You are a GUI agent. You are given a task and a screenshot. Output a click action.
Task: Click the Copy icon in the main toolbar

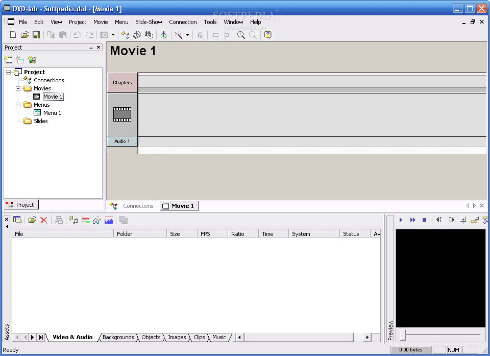[x=51, y=35]
